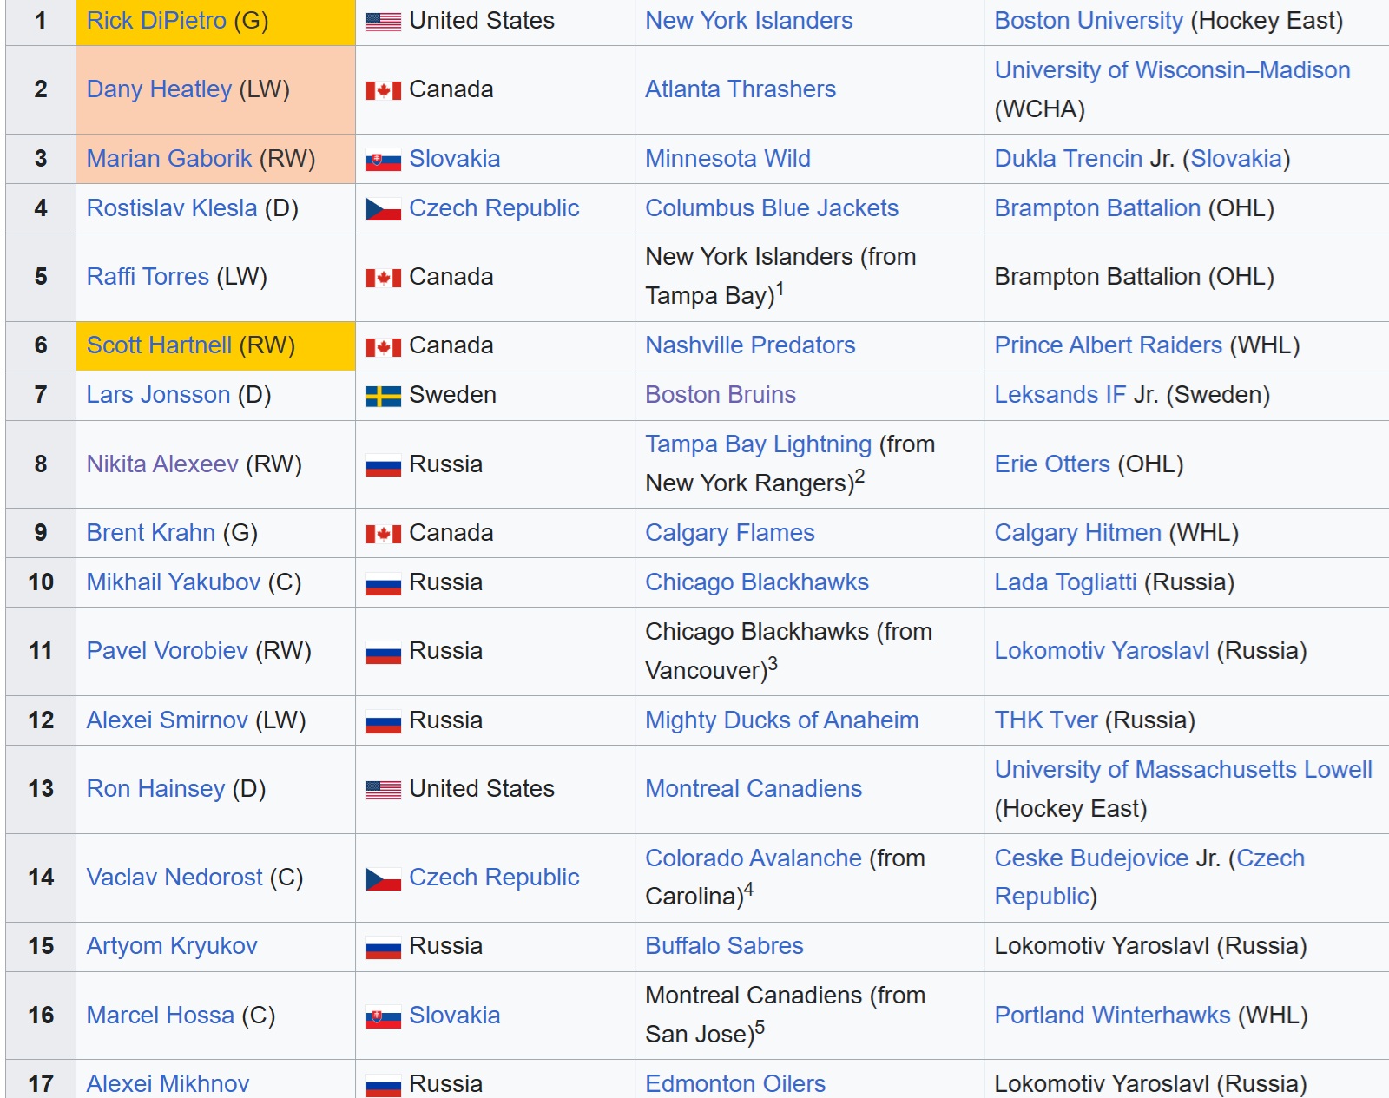Follow the Colorado Avalanche link

[754, 858]
